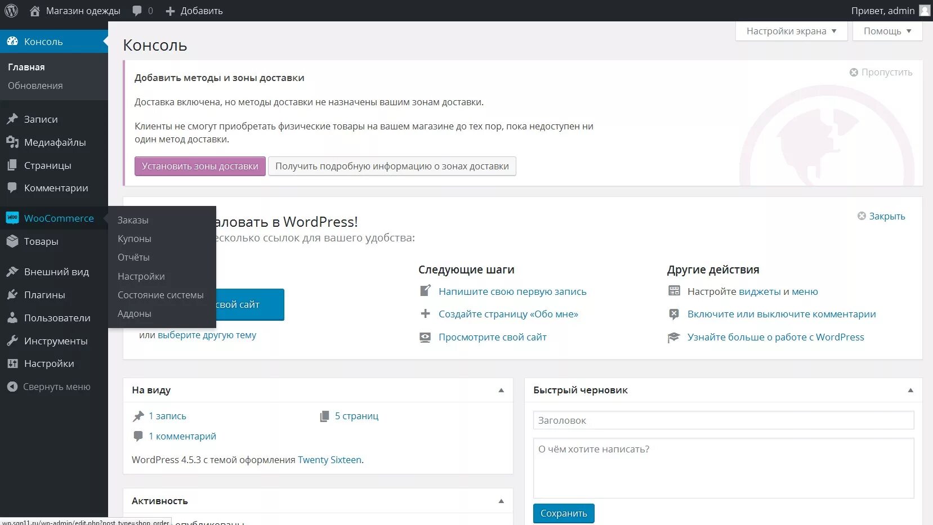The height and width of the screenshot is (525, 933).
Task: Click Узнайте больше о работе с WordPress
Action: tap(775, 337)
